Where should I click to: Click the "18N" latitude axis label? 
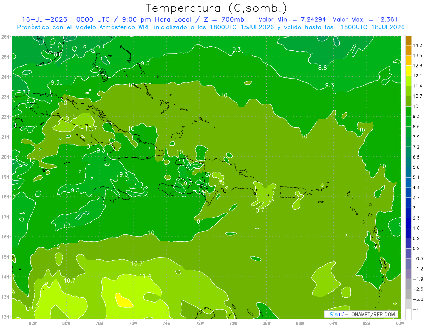click(5, 197)
